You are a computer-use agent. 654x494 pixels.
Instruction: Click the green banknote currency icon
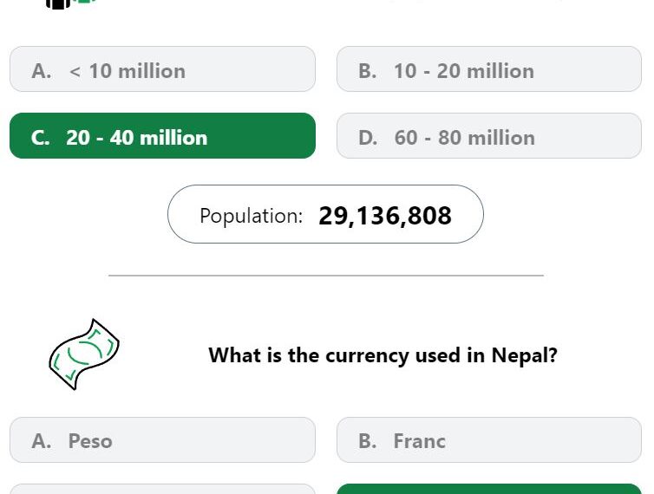point(84,354)
